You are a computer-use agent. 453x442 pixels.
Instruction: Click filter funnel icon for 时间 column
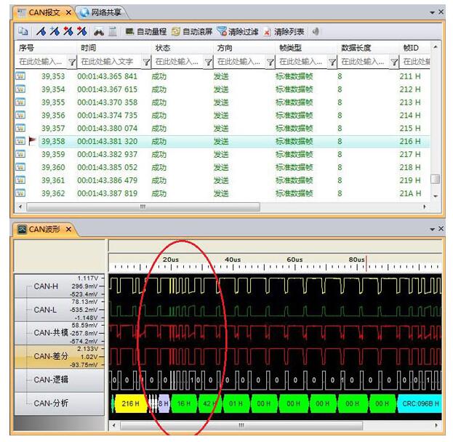[146, 62]
